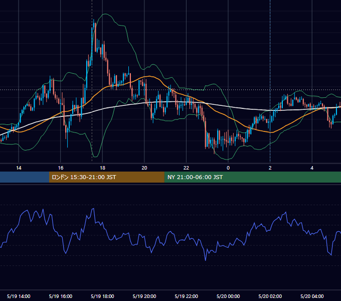Click the 5/19 22:00 time label
Image resolution: width=341 pixels, height=301 pixels.
pos(187,296)
